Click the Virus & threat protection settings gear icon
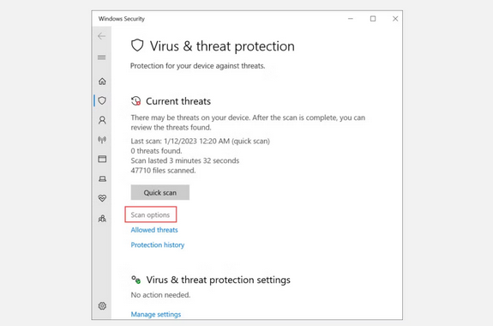 [135, 280]
